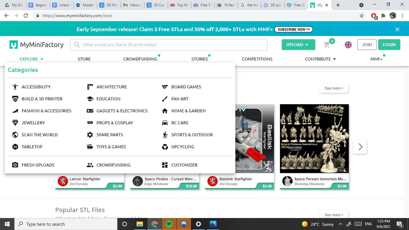Viewport: 409px width, 230px height.
Task: Click See more beside featured models
Action: 334,88
